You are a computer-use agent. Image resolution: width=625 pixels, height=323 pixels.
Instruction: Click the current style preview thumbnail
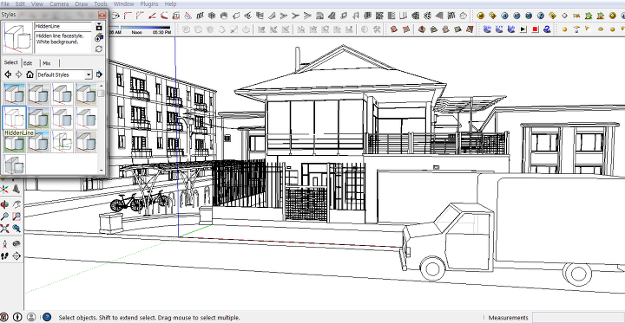(x=17, y=38)
